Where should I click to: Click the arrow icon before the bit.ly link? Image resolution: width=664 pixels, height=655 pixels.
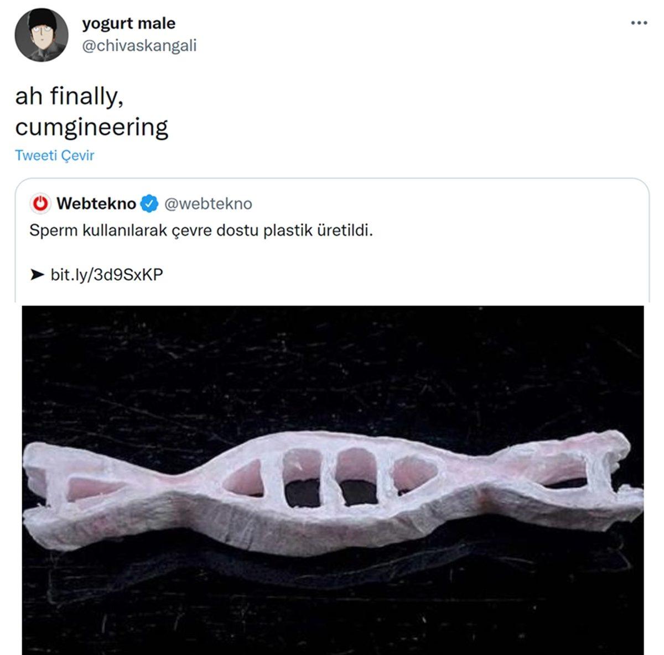(37, 274)
